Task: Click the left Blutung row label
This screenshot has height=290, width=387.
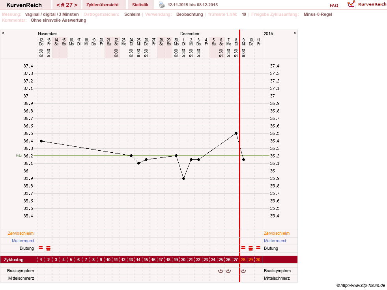Action: 27,248
